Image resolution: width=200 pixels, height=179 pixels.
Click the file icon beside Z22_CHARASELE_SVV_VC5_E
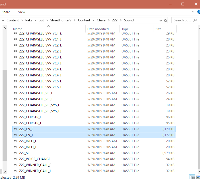[x=16, y=81]
